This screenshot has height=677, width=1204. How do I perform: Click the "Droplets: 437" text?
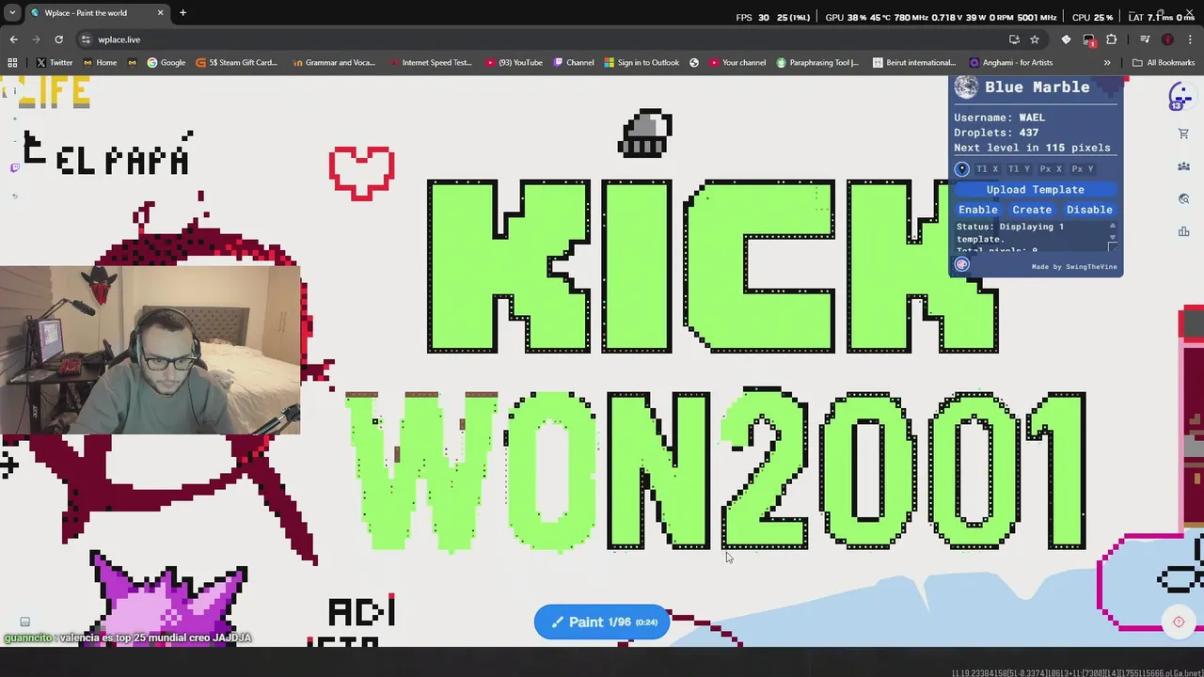pos(996,133)
